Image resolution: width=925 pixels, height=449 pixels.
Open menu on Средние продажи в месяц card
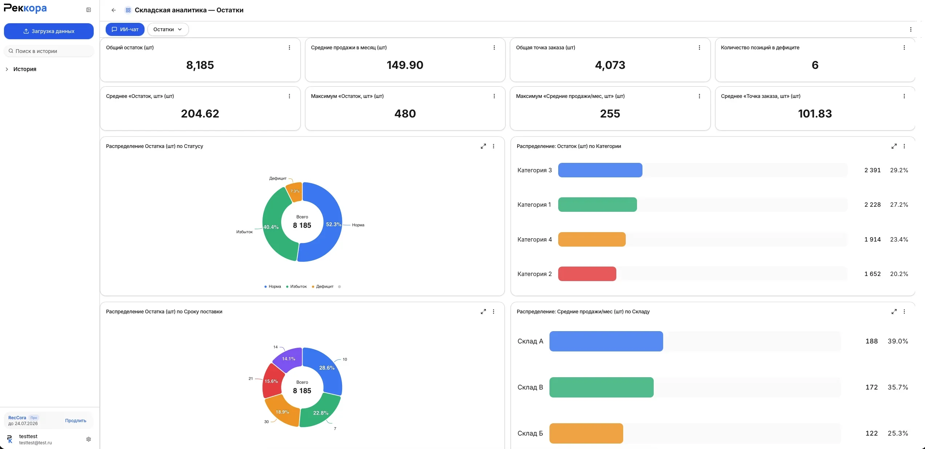(x=494, y=48)
